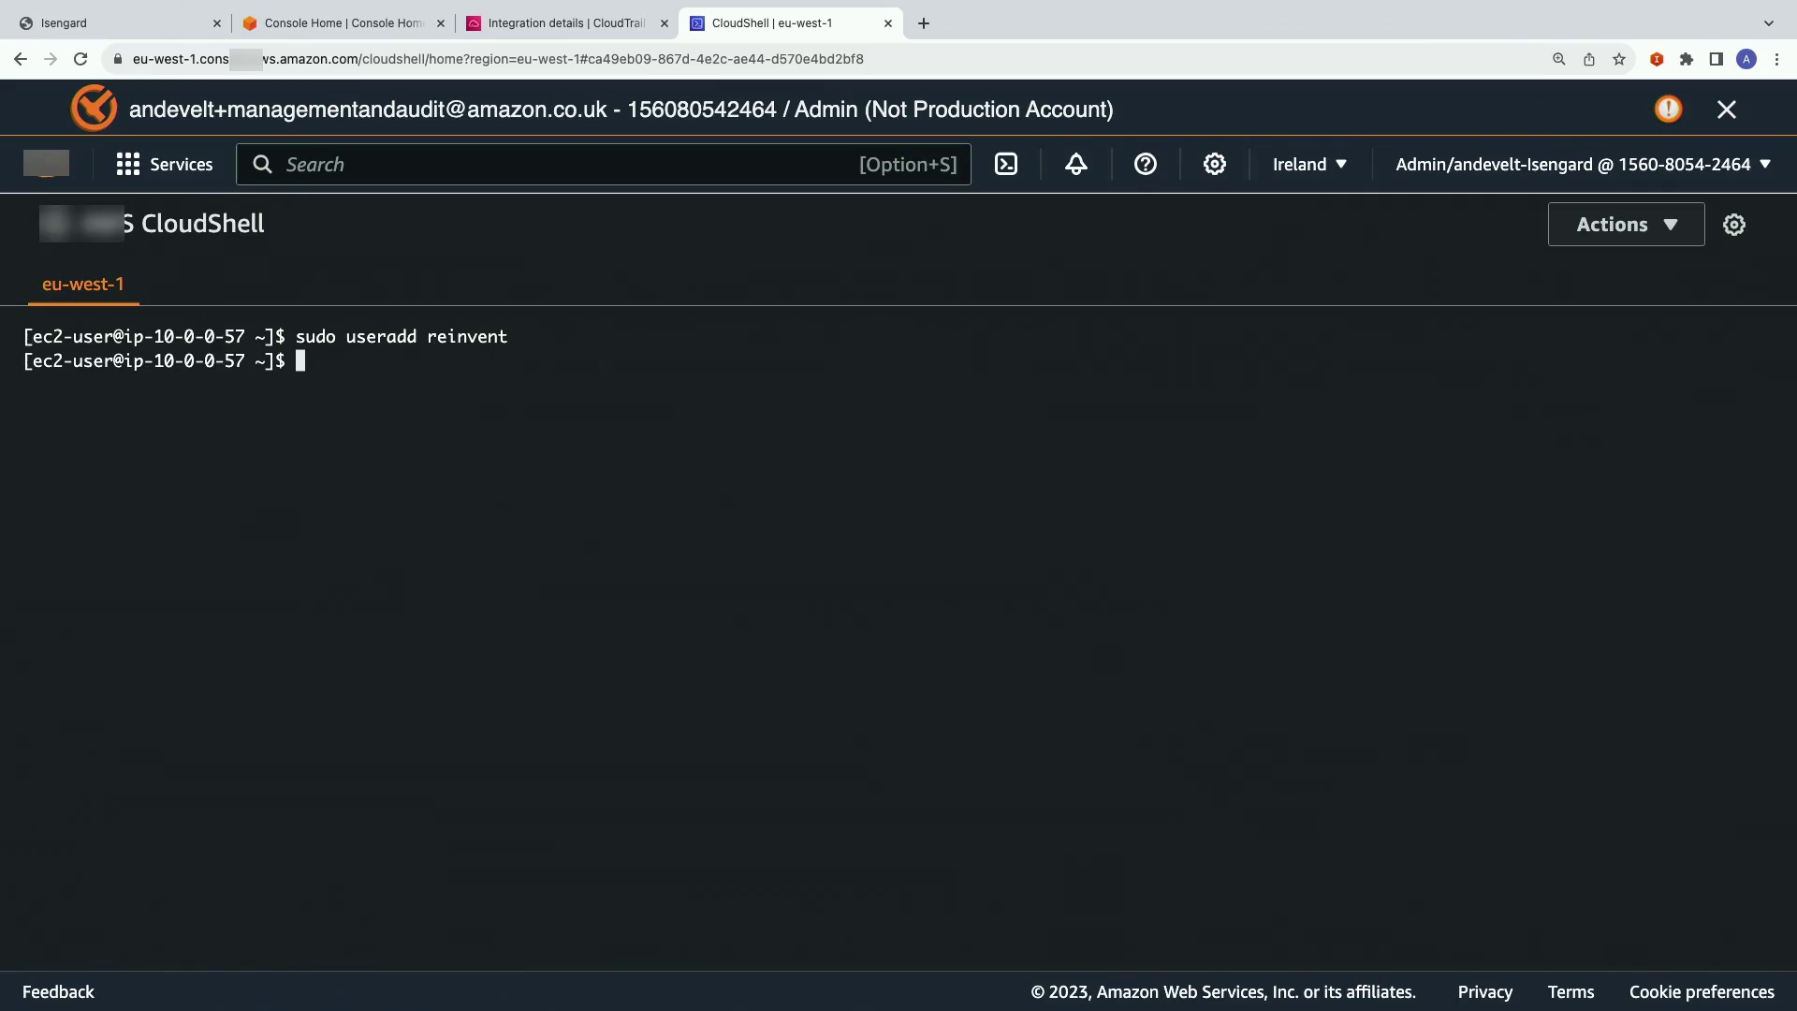
Task: Focus the console Search field
Action: click(604, 165)
